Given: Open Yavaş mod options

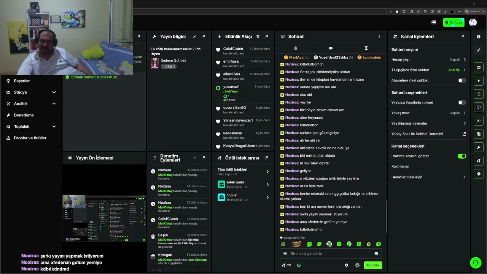Looking at the screenshot, I should tap(429, 113).
